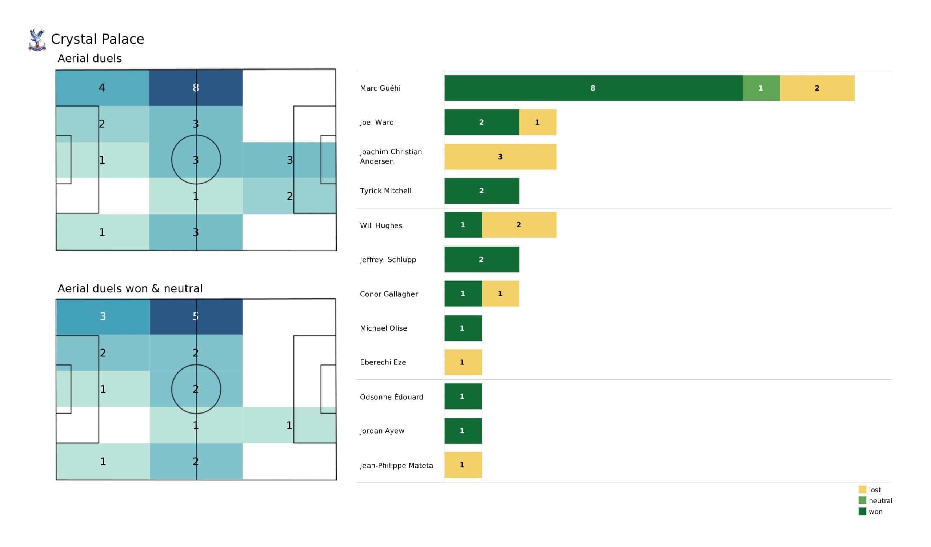Click Marc Guéhi's neutral bar segment

[x=761, y=88]
